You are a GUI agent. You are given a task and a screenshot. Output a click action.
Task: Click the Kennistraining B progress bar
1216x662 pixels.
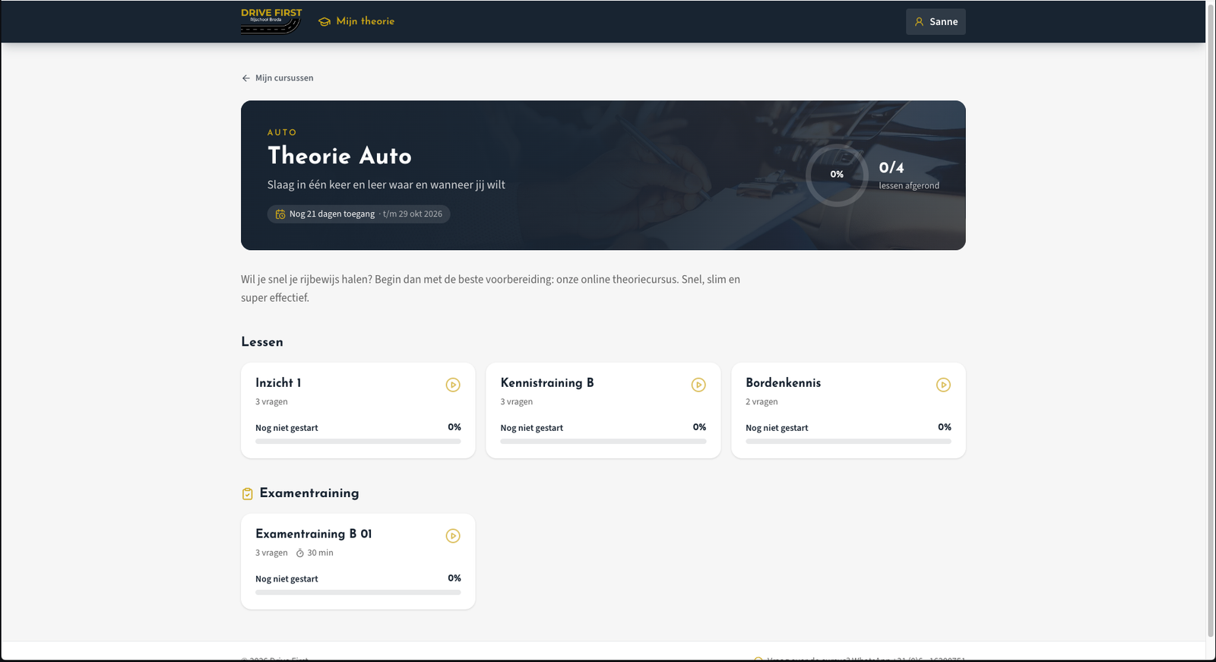tap(603, 442)
